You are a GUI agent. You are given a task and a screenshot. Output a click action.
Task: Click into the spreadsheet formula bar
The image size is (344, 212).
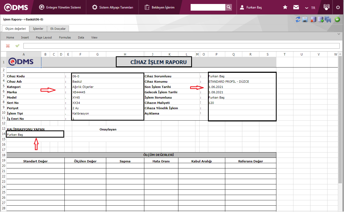click(x=181, y=46)
